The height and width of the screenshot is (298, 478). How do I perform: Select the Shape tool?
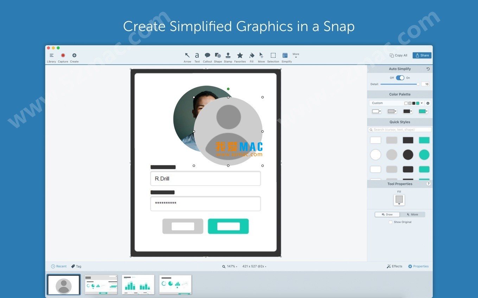tap(218, 57)
